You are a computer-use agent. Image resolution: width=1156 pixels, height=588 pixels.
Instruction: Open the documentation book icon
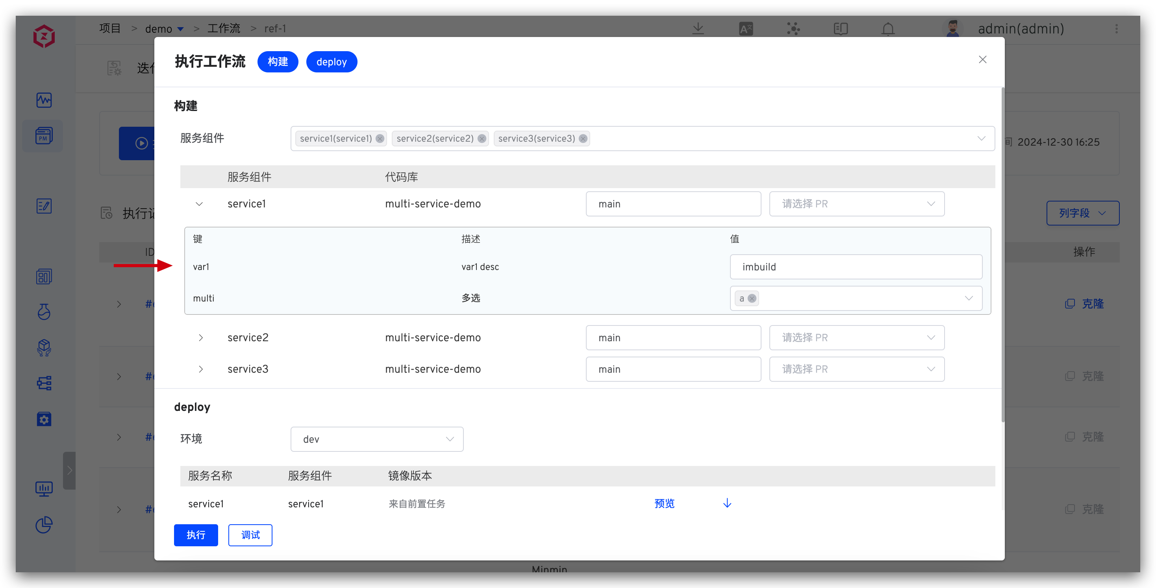coord(840,28)
